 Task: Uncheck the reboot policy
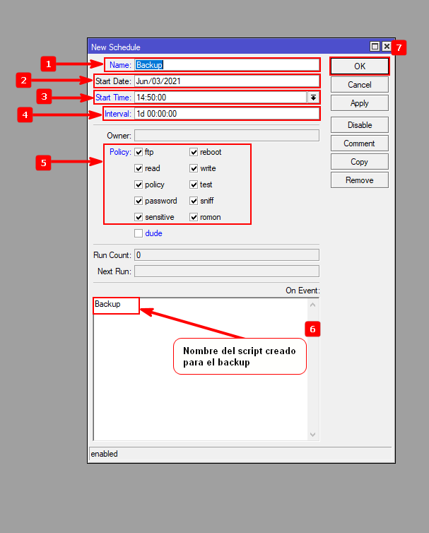coord(194,152)
